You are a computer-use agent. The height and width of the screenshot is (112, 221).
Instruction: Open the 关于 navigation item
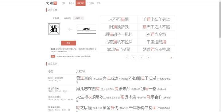(x=99, y=3)
